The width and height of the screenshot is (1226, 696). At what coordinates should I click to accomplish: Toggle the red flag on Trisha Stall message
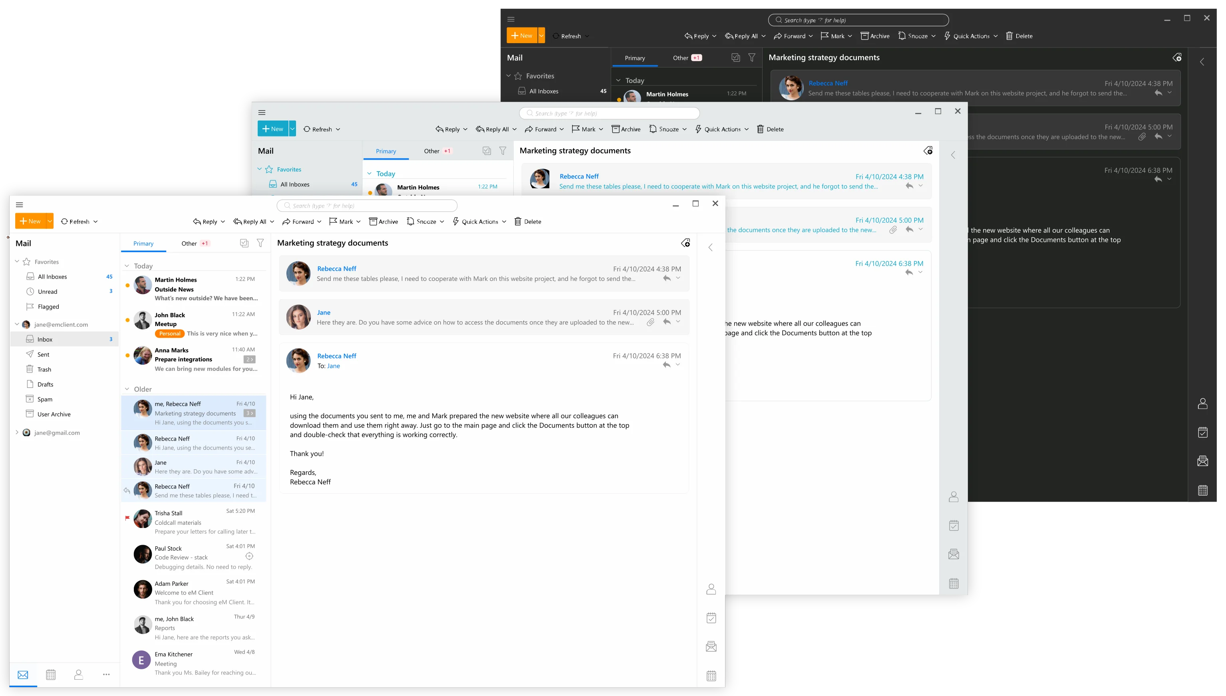127,518
